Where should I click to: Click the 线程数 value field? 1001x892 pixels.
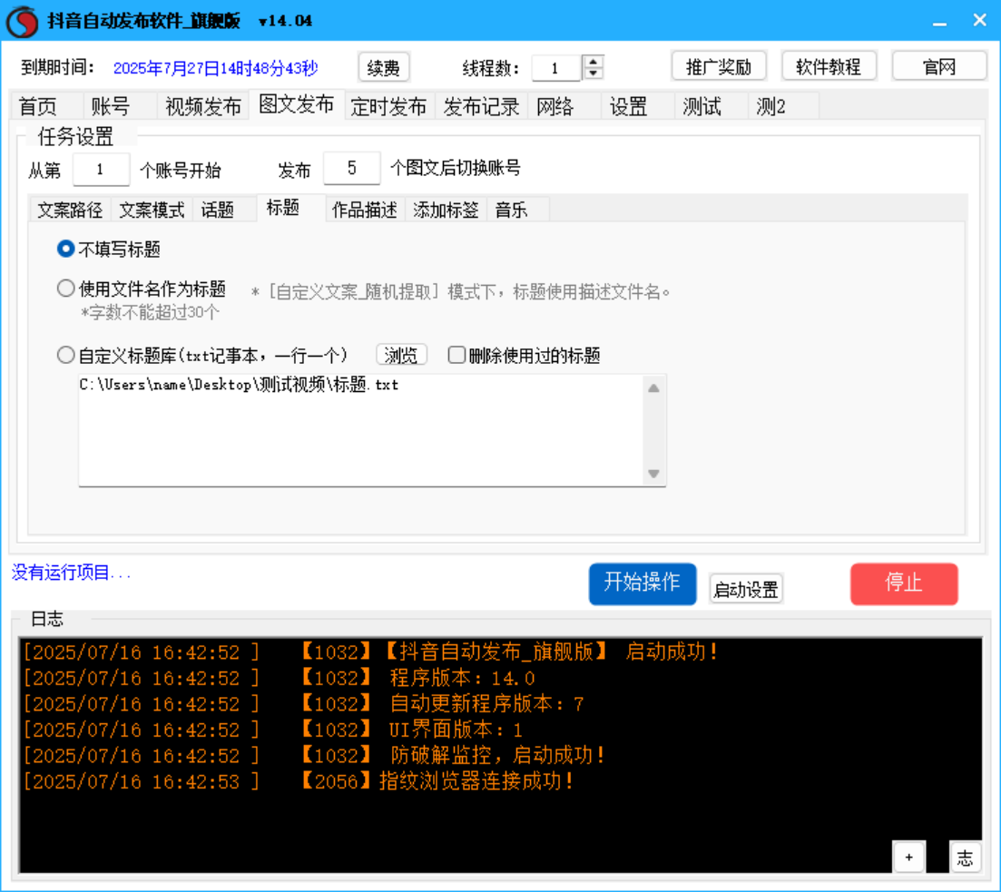(556, 68)
